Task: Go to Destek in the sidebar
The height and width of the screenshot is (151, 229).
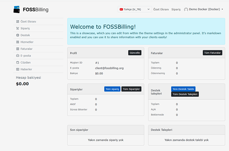Action: [x=39, y=35]
